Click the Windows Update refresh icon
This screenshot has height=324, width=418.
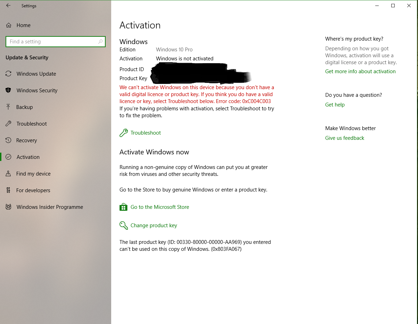8,74
